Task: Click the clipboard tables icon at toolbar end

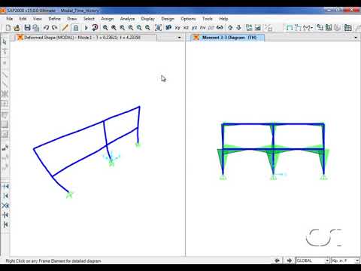Action: pyautogui.click(x=347, y=28)
